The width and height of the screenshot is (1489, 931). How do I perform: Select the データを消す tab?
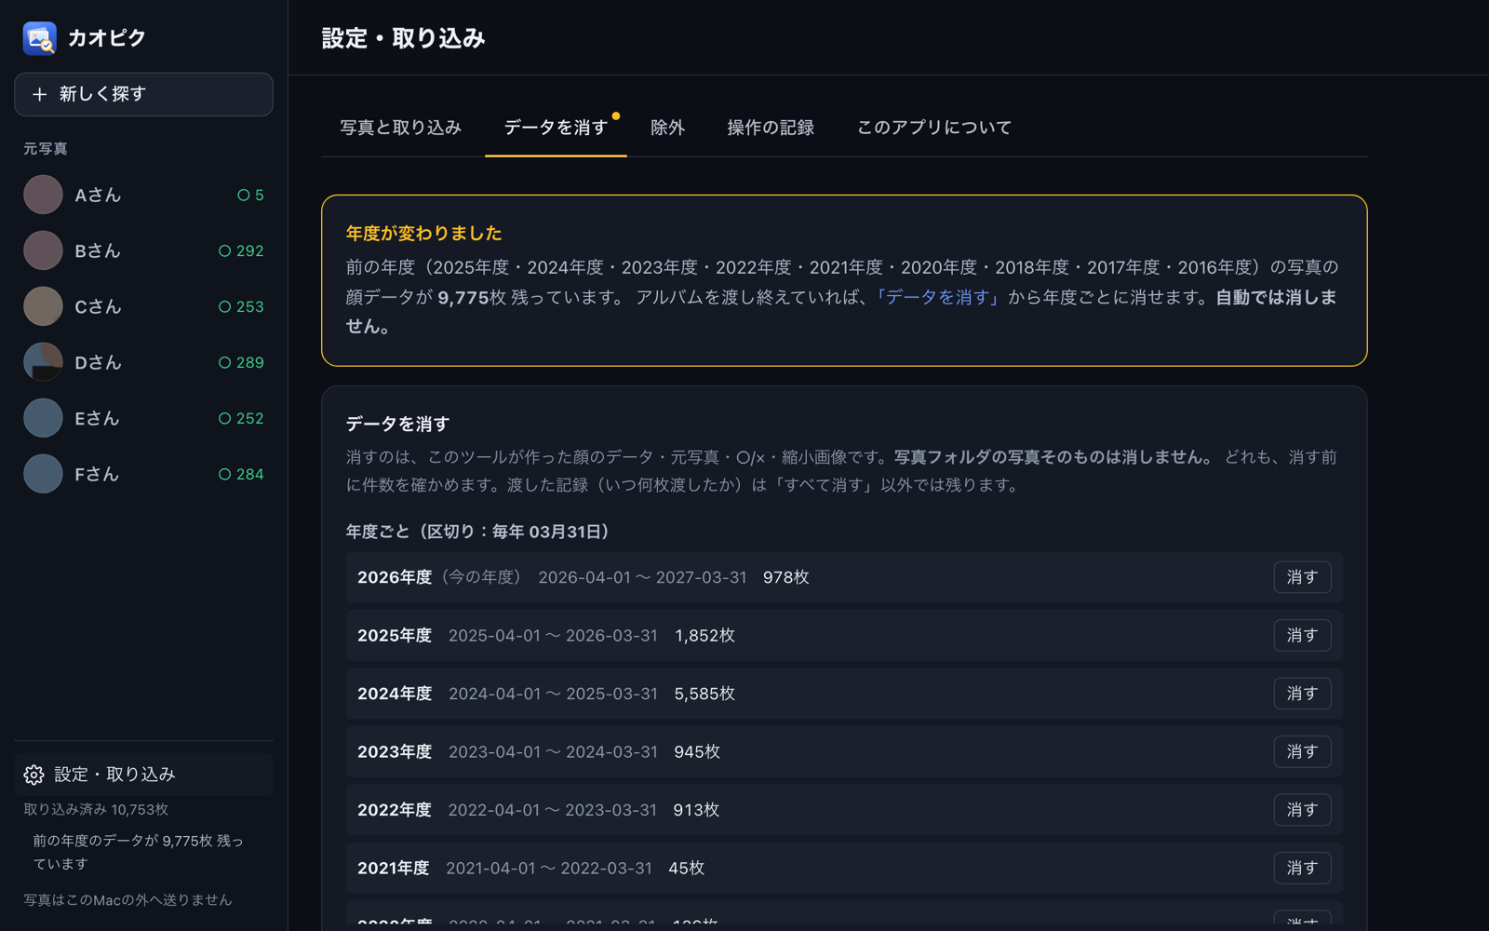[556, 128]
